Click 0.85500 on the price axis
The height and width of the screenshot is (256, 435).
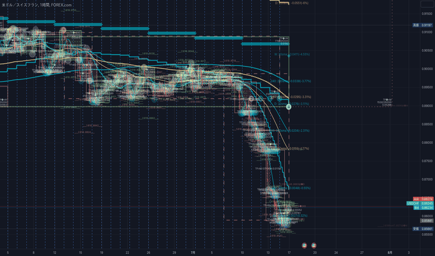(427, 235)
